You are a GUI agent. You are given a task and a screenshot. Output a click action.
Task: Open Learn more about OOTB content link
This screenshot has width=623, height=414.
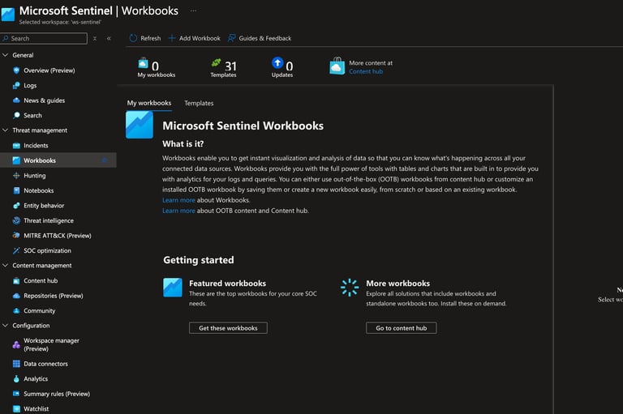pyautogui.click(x=178, y=211)
